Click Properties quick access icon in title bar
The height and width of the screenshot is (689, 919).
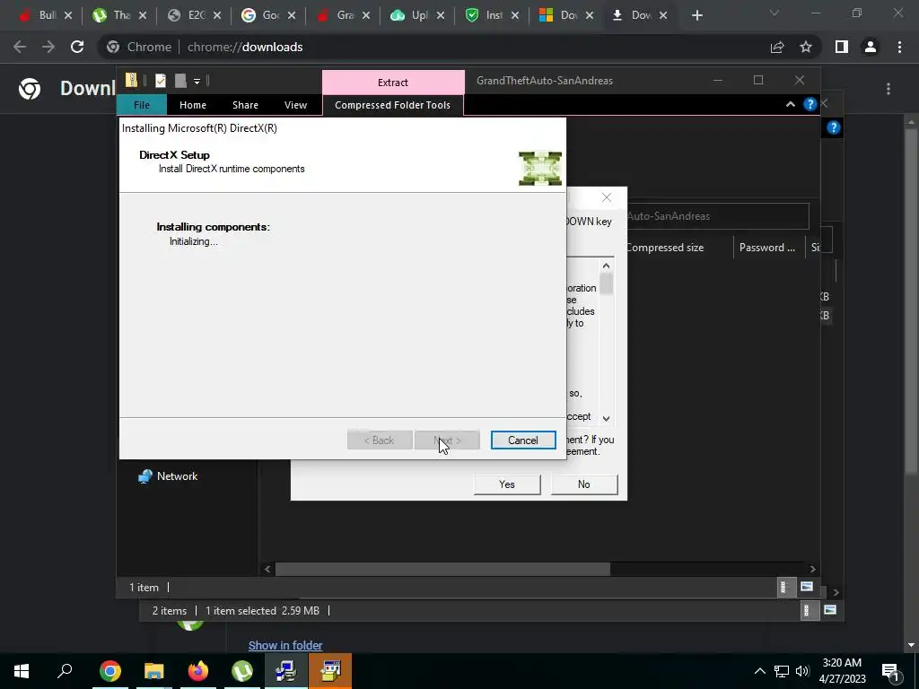click(x=160, y=80)
